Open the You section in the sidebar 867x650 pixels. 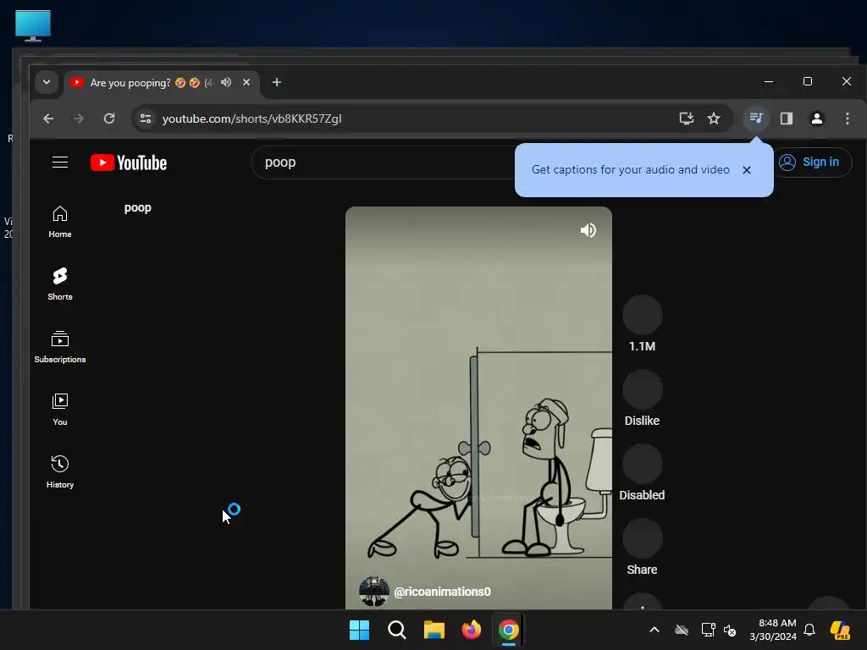[60, 409]
